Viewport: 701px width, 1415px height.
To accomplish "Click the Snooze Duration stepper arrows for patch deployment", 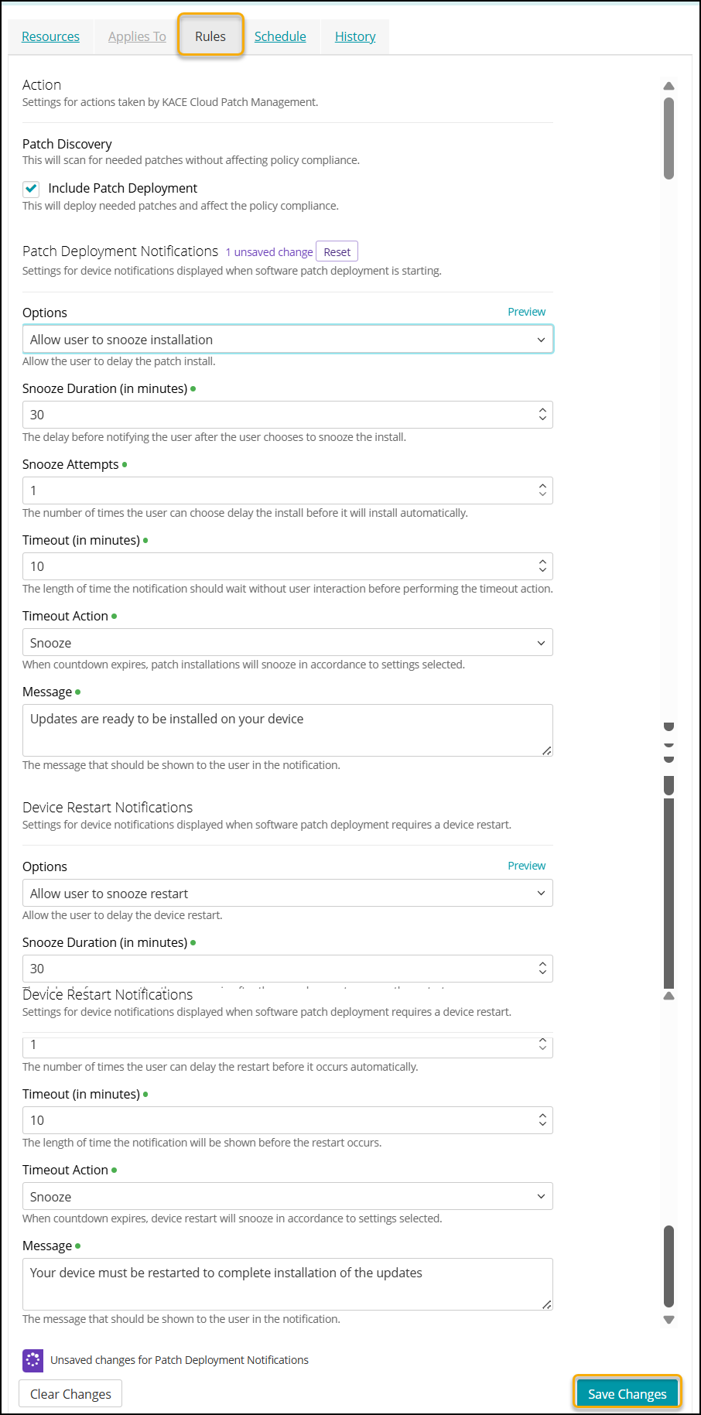I will [x=542, y=415].
